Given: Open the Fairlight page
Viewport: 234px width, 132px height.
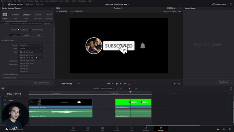Looking at the screenshot, I should coord(146,129).
